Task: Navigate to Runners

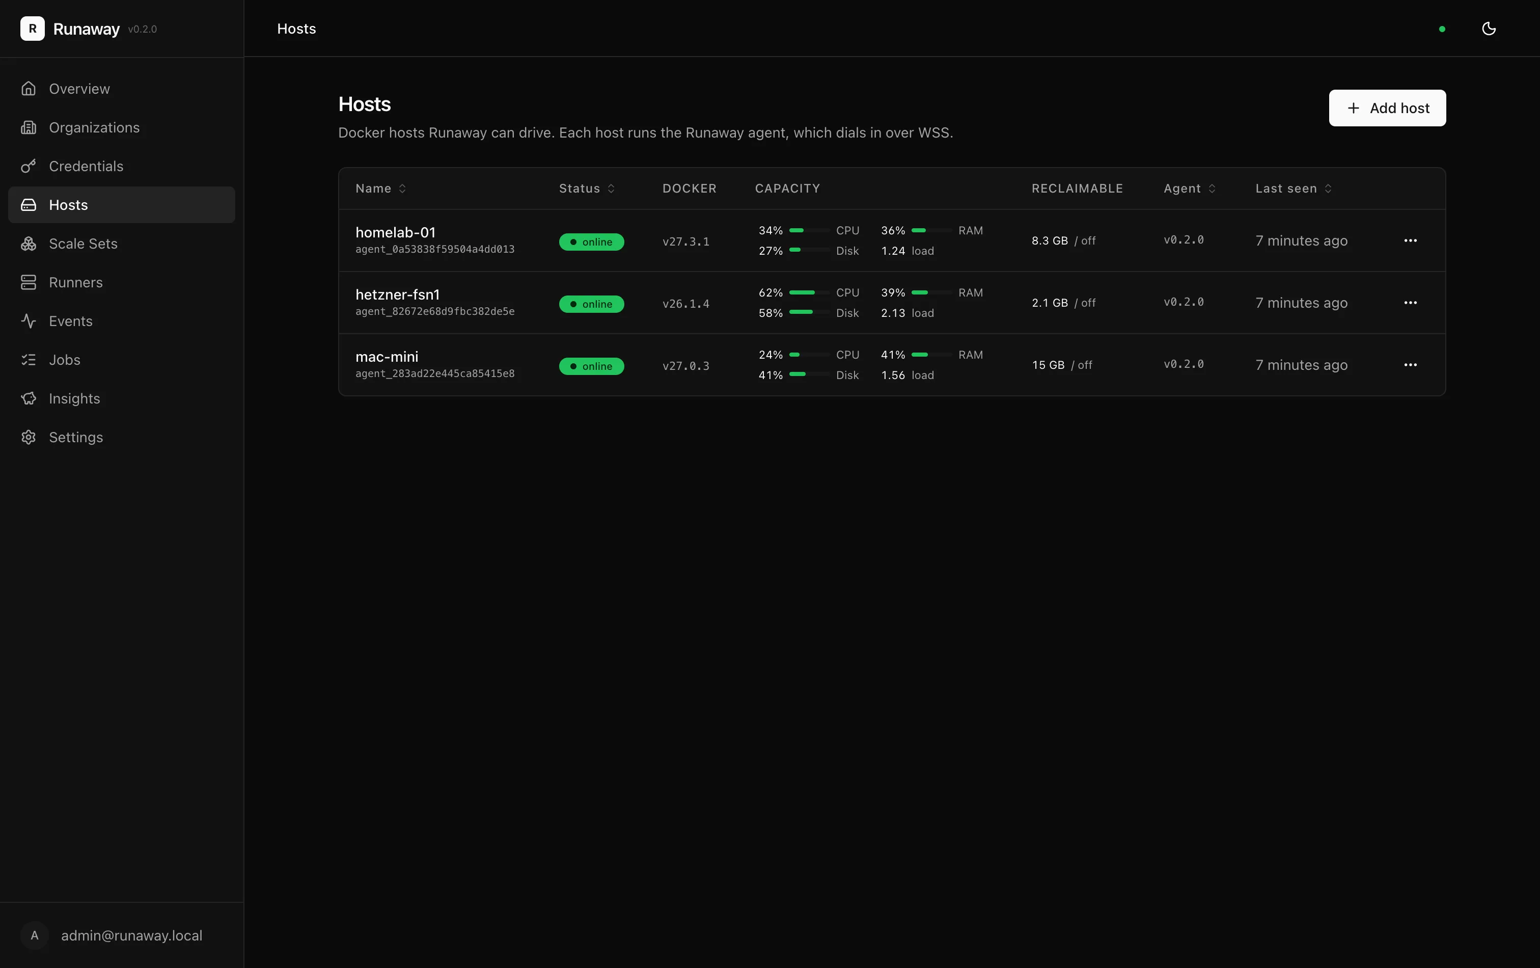Action: pyautogui.click(x=122, y=282)
